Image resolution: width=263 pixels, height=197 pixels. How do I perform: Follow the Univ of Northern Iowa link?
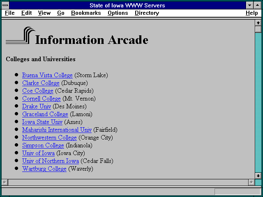coord(51,161)
